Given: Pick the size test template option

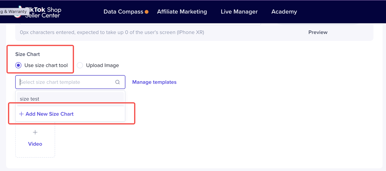Looking at the screenshot, I should [x=30, y=99].
